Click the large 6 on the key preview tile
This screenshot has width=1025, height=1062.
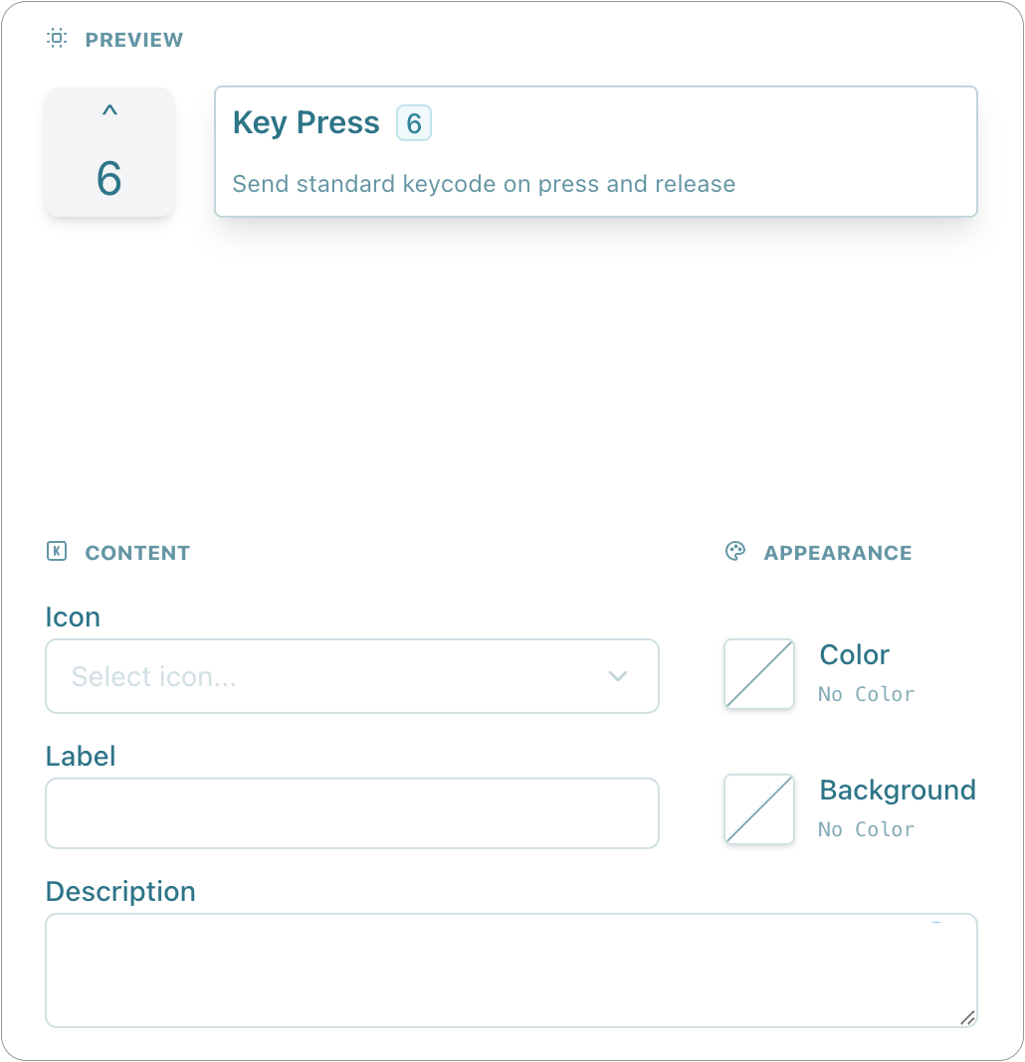pyautogui.click(x=109, y=179)
